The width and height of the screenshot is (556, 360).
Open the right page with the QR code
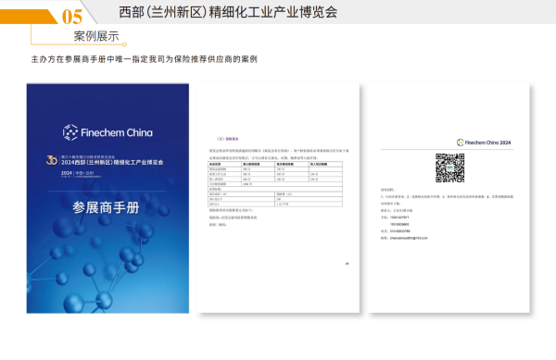449,198
